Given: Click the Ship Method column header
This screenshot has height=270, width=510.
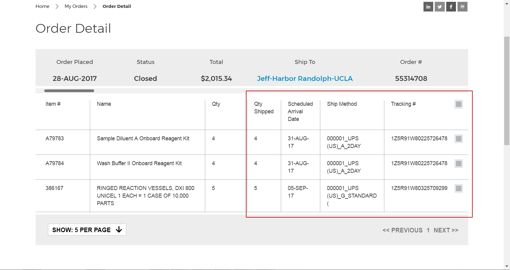Looking at the screenshot, I should click(342, 104).
